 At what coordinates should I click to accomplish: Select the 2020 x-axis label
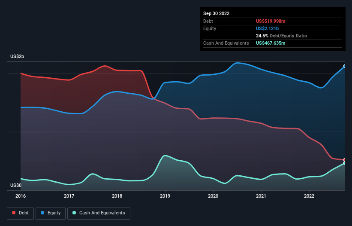click(x=213, y=196)
